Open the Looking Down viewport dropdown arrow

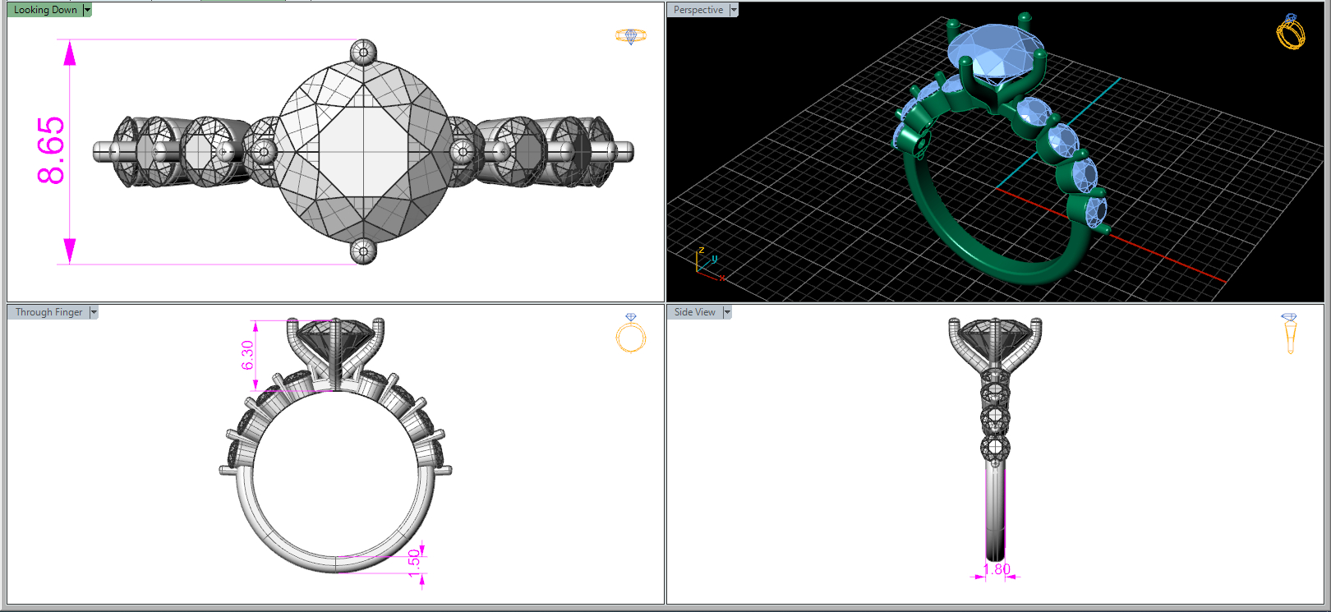87,10
